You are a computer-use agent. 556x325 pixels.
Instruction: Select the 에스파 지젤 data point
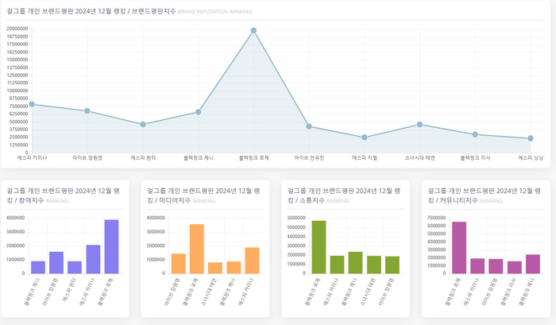[365, 137]
